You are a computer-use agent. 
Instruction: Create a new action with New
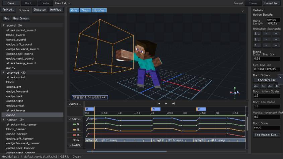click(x=6, y=18)
